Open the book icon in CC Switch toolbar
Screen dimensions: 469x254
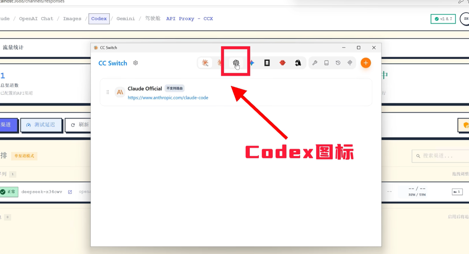[x=326, y=63]
